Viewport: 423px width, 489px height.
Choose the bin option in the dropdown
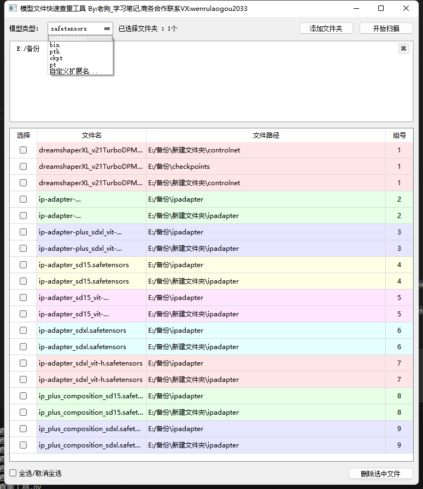(55, 45)
